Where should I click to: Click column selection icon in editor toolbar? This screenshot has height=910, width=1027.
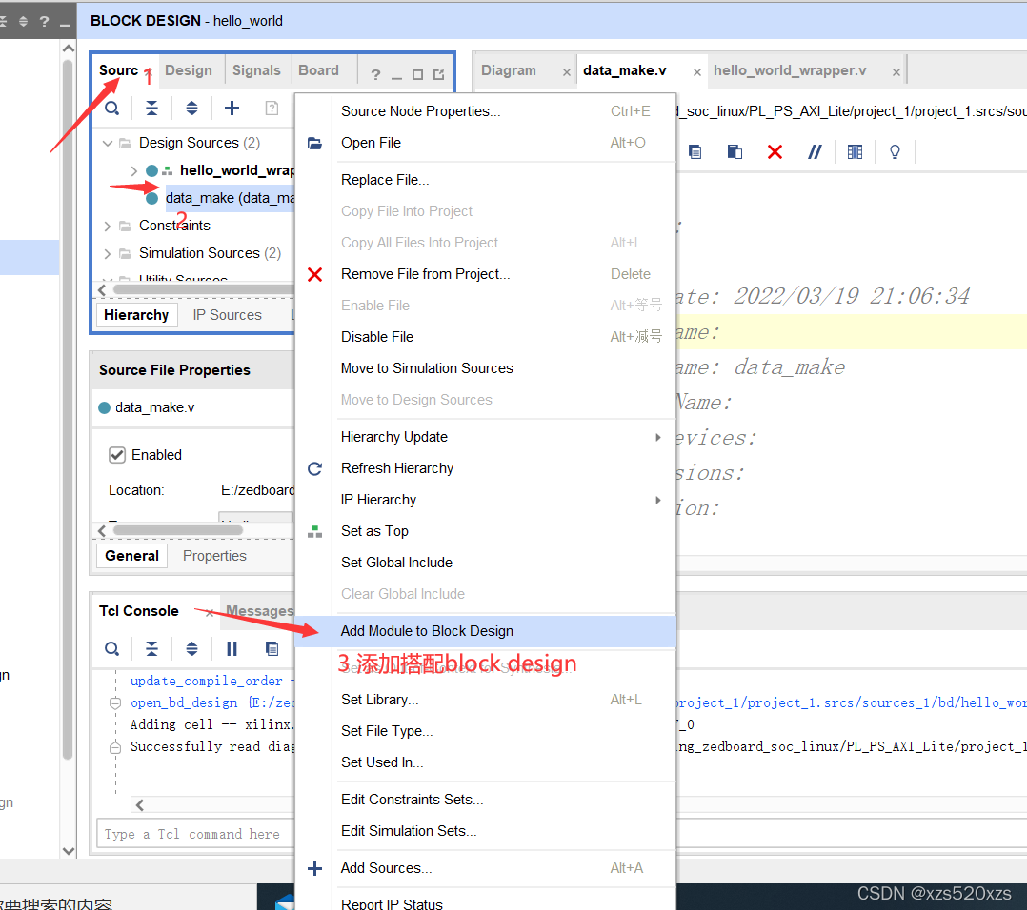tap(855, 151)
